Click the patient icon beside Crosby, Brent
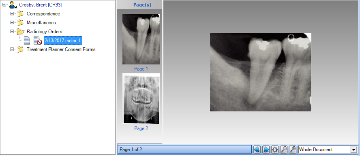Image resolution: width=360 pixels, height=156 pixels. click(13, 4)
